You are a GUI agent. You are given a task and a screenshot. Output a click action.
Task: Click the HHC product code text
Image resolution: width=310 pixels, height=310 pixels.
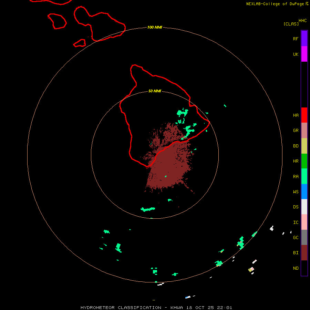302,21
